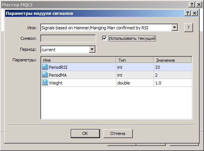Screen dimensions: 204x151
Task: Close the Мастер MQL5 window
Action: coord(199,5)
